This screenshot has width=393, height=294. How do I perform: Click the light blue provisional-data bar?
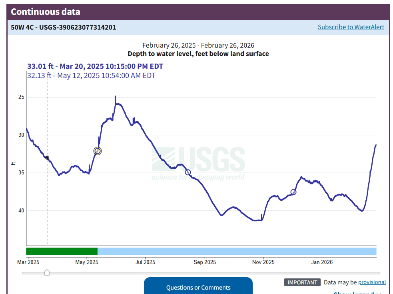coord(237,251)
